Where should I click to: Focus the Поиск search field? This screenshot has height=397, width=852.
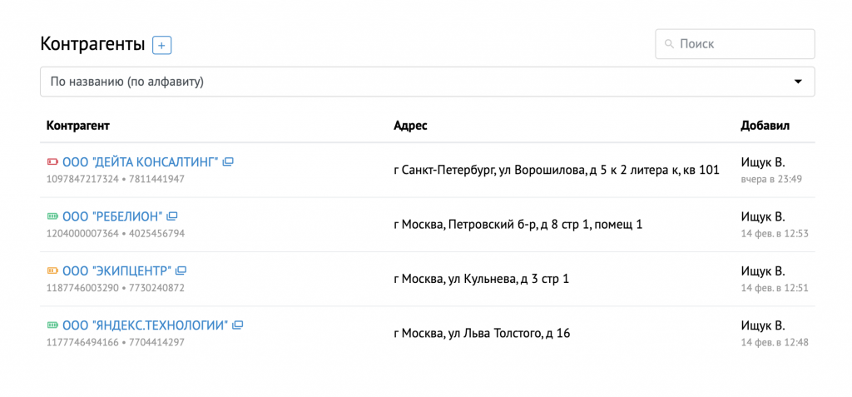735,44
